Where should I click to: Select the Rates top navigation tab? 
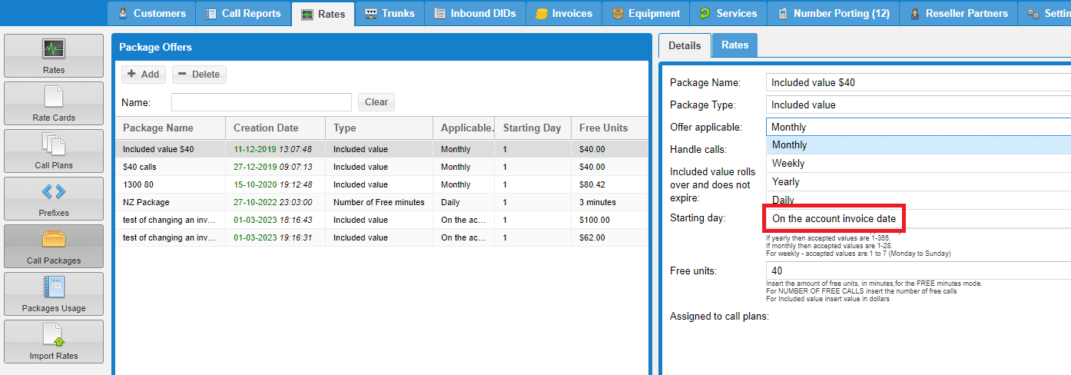click(323, 13)
